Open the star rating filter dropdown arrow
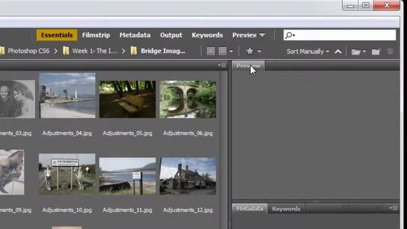The image size is (407, 229). point(259,52)
